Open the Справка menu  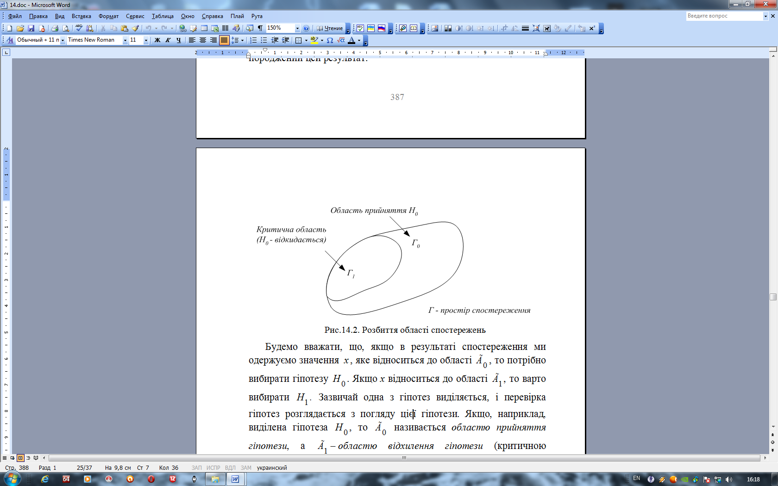point(213,16)
